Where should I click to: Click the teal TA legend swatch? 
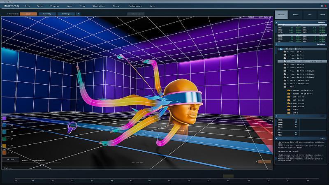(4, 132)
